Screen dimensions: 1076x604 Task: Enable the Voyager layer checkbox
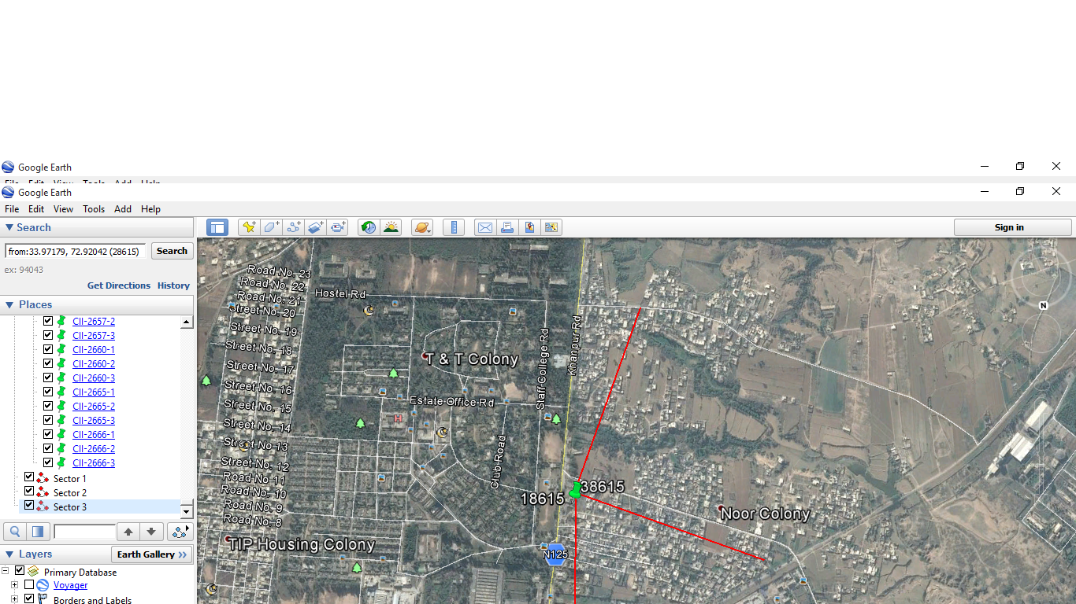pyautogui.click(x=29, y=585)
